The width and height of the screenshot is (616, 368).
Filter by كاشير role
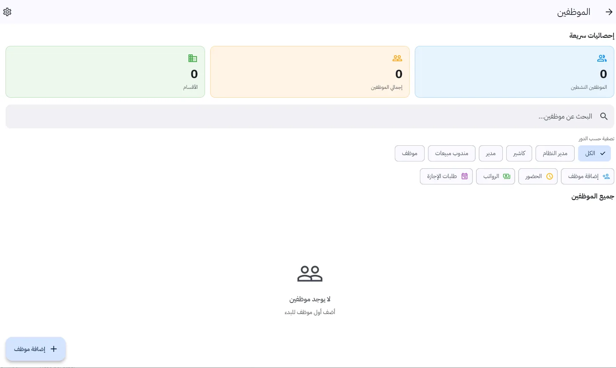click(519, 153)
